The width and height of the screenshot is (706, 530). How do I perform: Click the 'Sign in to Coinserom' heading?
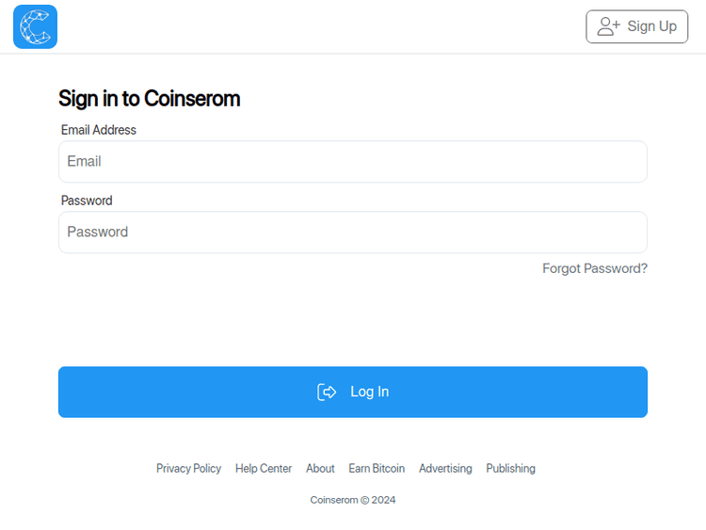(x=149, y=99)
